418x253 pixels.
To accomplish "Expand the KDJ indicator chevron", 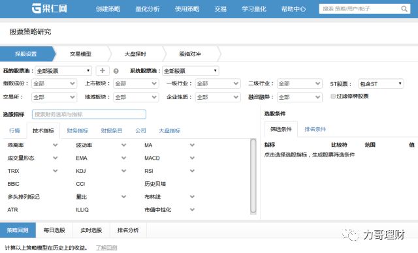I will pos(123,171).
